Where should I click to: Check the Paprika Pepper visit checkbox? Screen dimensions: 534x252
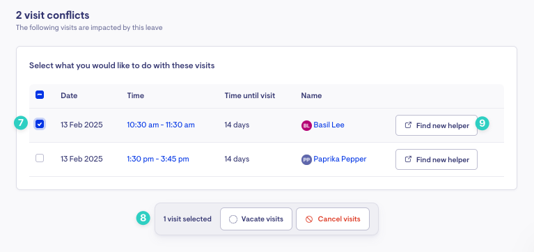(40, 158)
